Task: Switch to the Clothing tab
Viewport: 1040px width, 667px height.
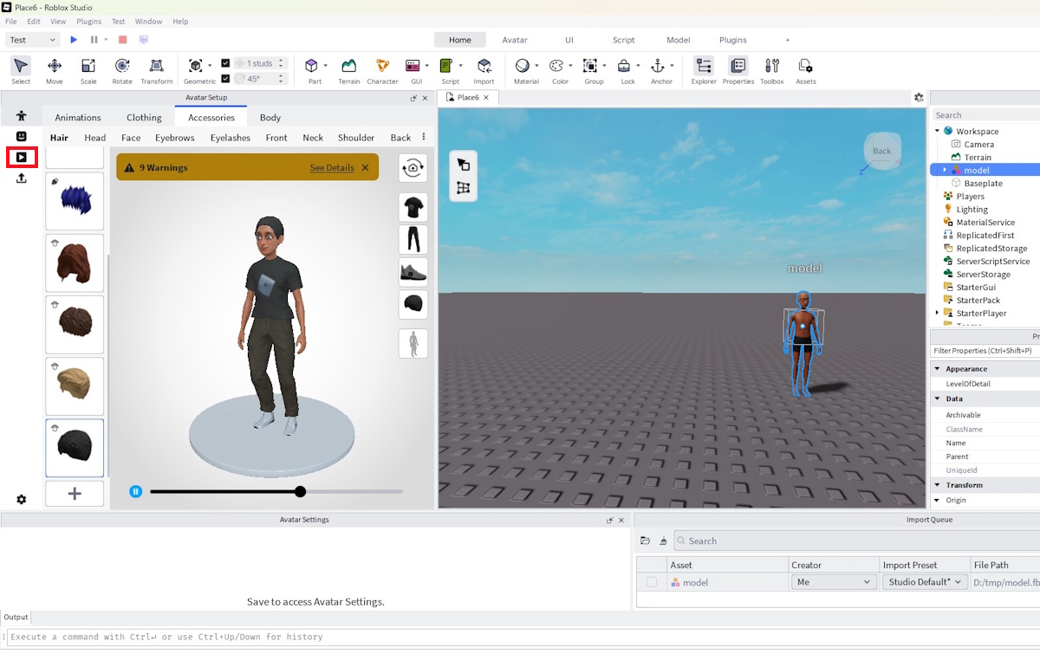Action: pyautogui.click(x=144, y=117)
